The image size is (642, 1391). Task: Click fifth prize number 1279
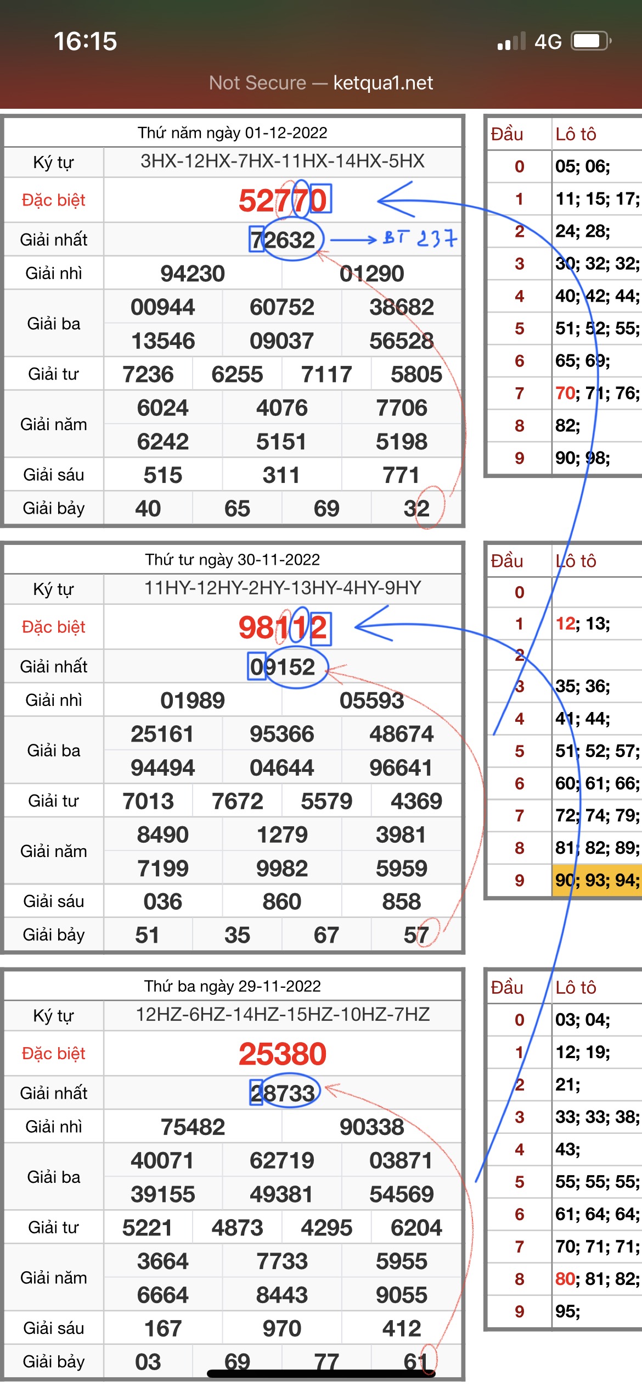282,835
